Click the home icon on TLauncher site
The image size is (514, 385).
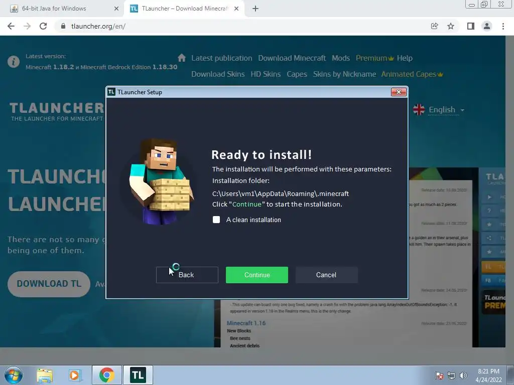coord(182,58)
